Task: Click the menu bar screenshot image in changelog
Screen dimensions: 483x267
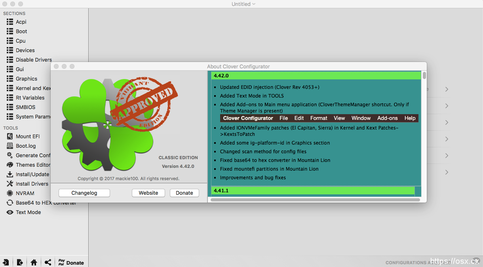Action: coord(319,118)
